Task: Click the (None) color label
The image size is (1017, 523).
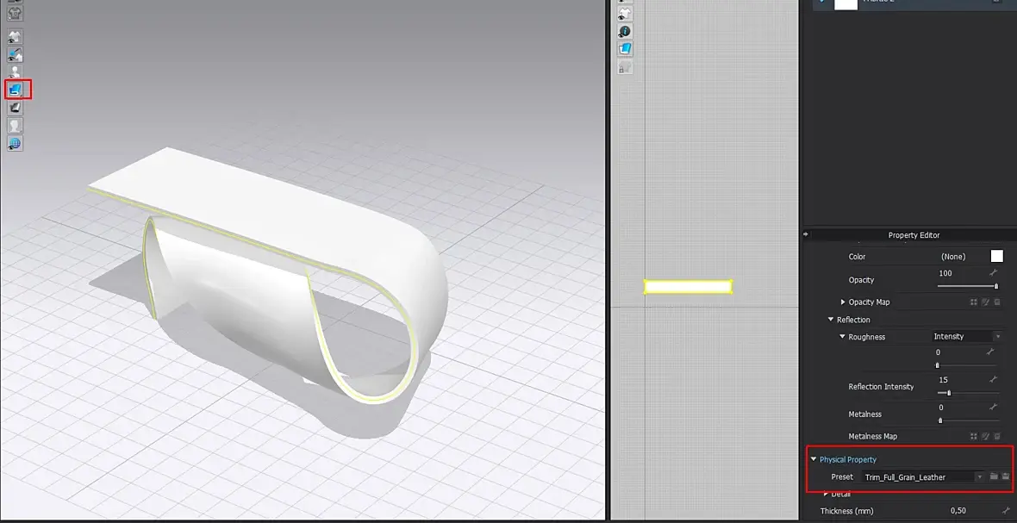Action: pos(953,257)
